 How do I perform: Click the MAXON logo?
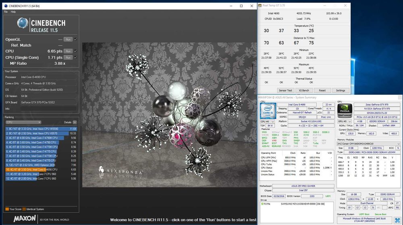25,219
